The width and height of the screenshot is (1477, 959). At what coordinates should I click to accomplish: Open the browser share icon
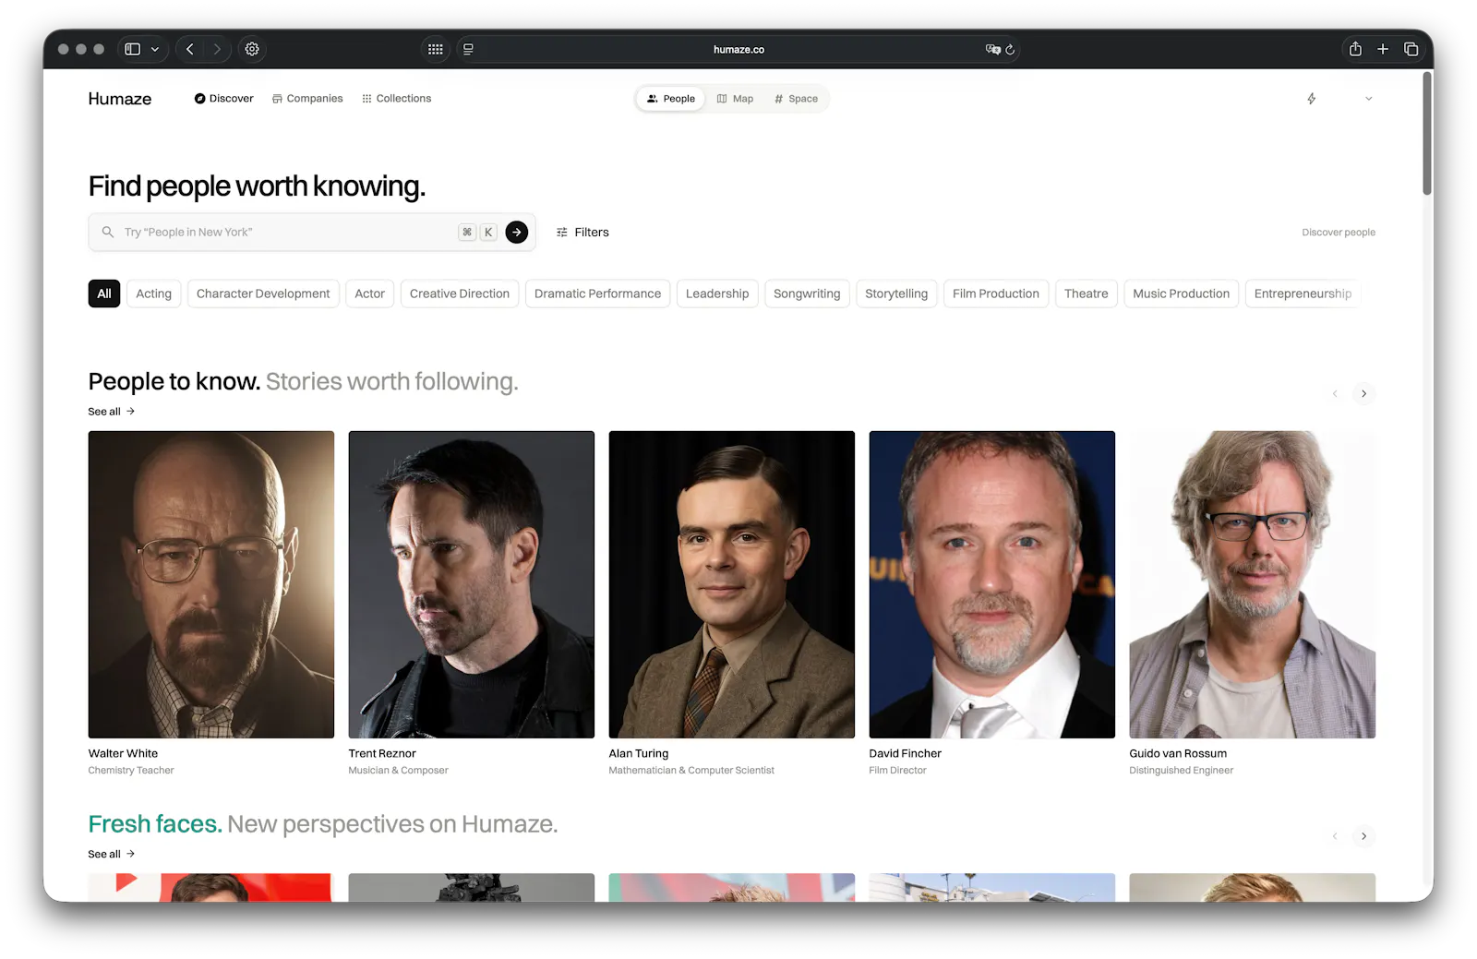(1355, 49)
